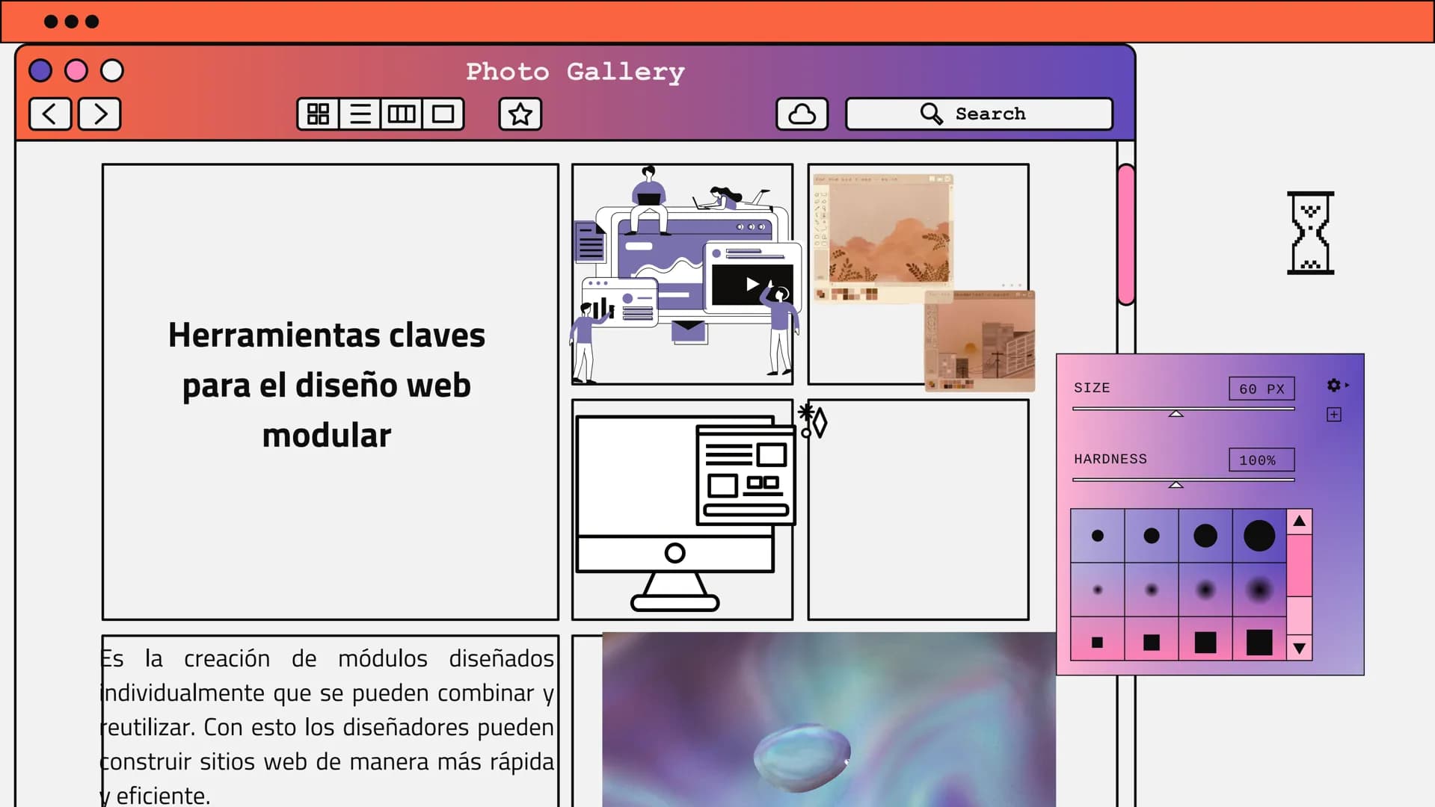Select the third soft round brush
Screen dimensions: 1435x807
(1205, 590)
